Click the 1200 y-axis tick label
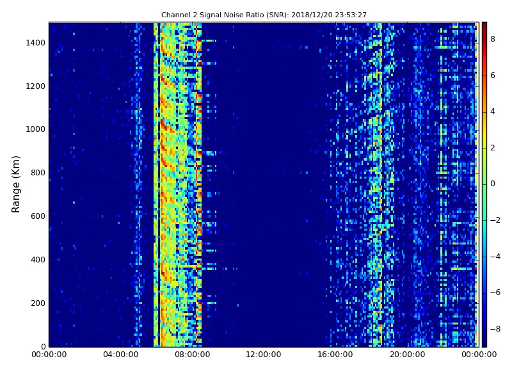This screenshot has width=512, height=384. coord(36,86)
